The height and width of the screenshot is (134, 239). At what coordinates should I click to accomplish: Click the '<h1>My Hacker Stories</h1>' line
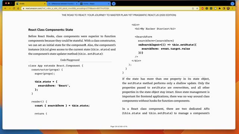[x=155, y=29]
